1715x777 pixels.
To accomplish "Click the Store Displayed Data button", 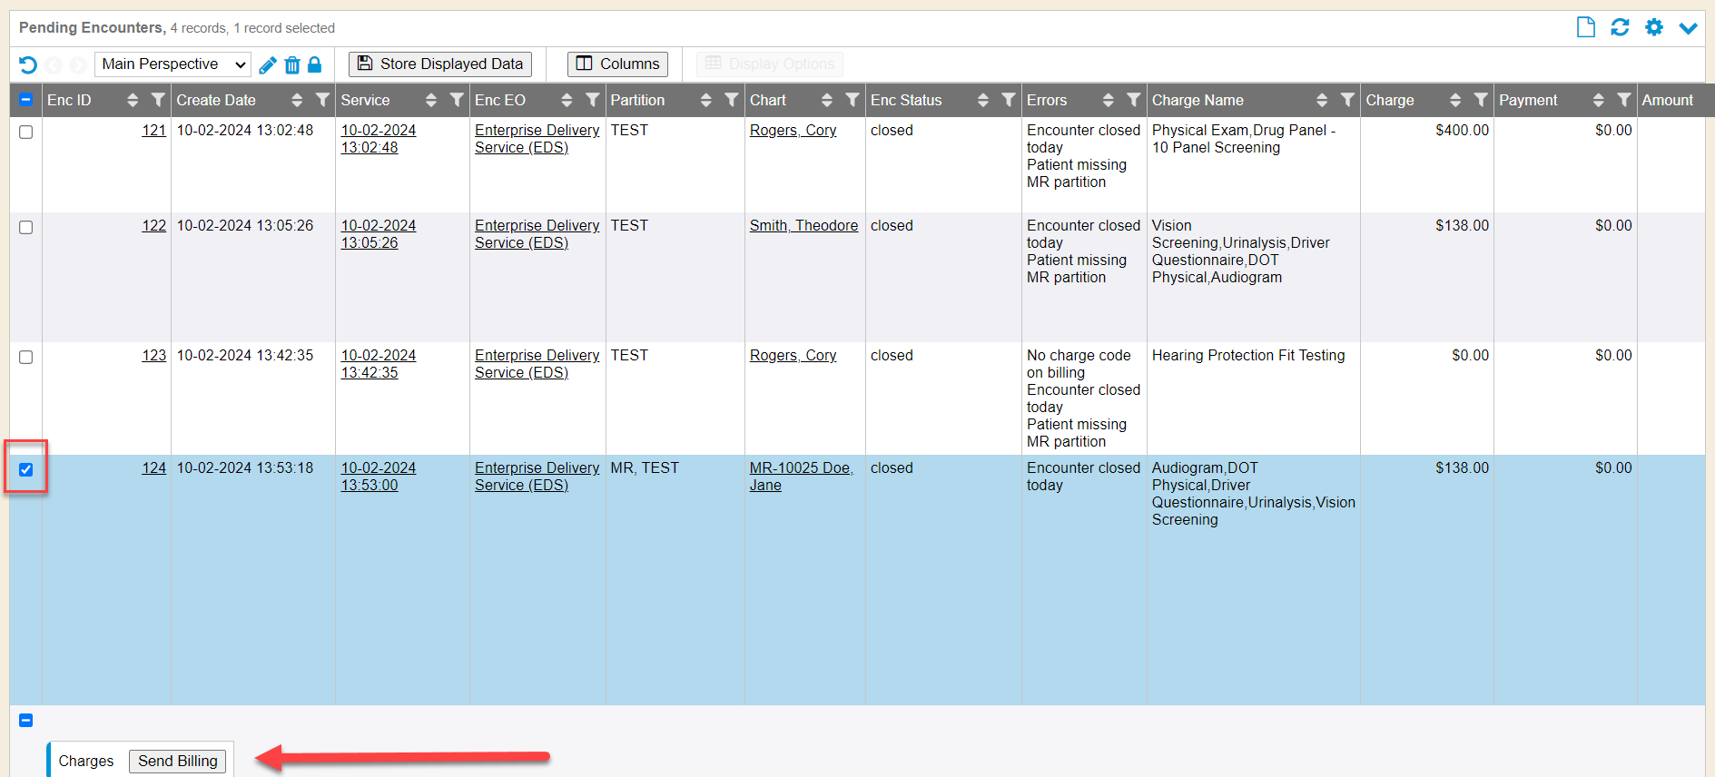I will [440, 64].
